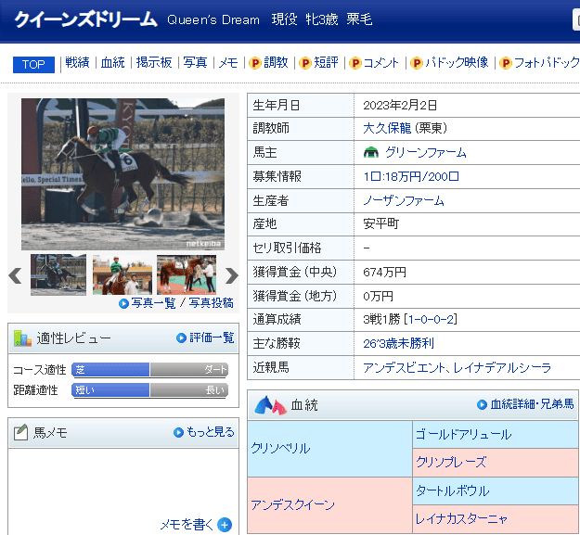Open dam アンデスクイーン pedigree link
This screenshot has height=535, width=580.
tap(293, 505)
